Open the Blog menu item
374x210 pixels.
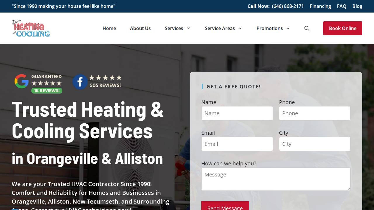(x=357, y=6)
